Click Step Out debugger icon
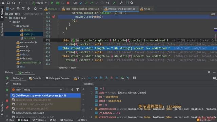Viewport: 217px width, 122px height. click(x=117, y=78)
